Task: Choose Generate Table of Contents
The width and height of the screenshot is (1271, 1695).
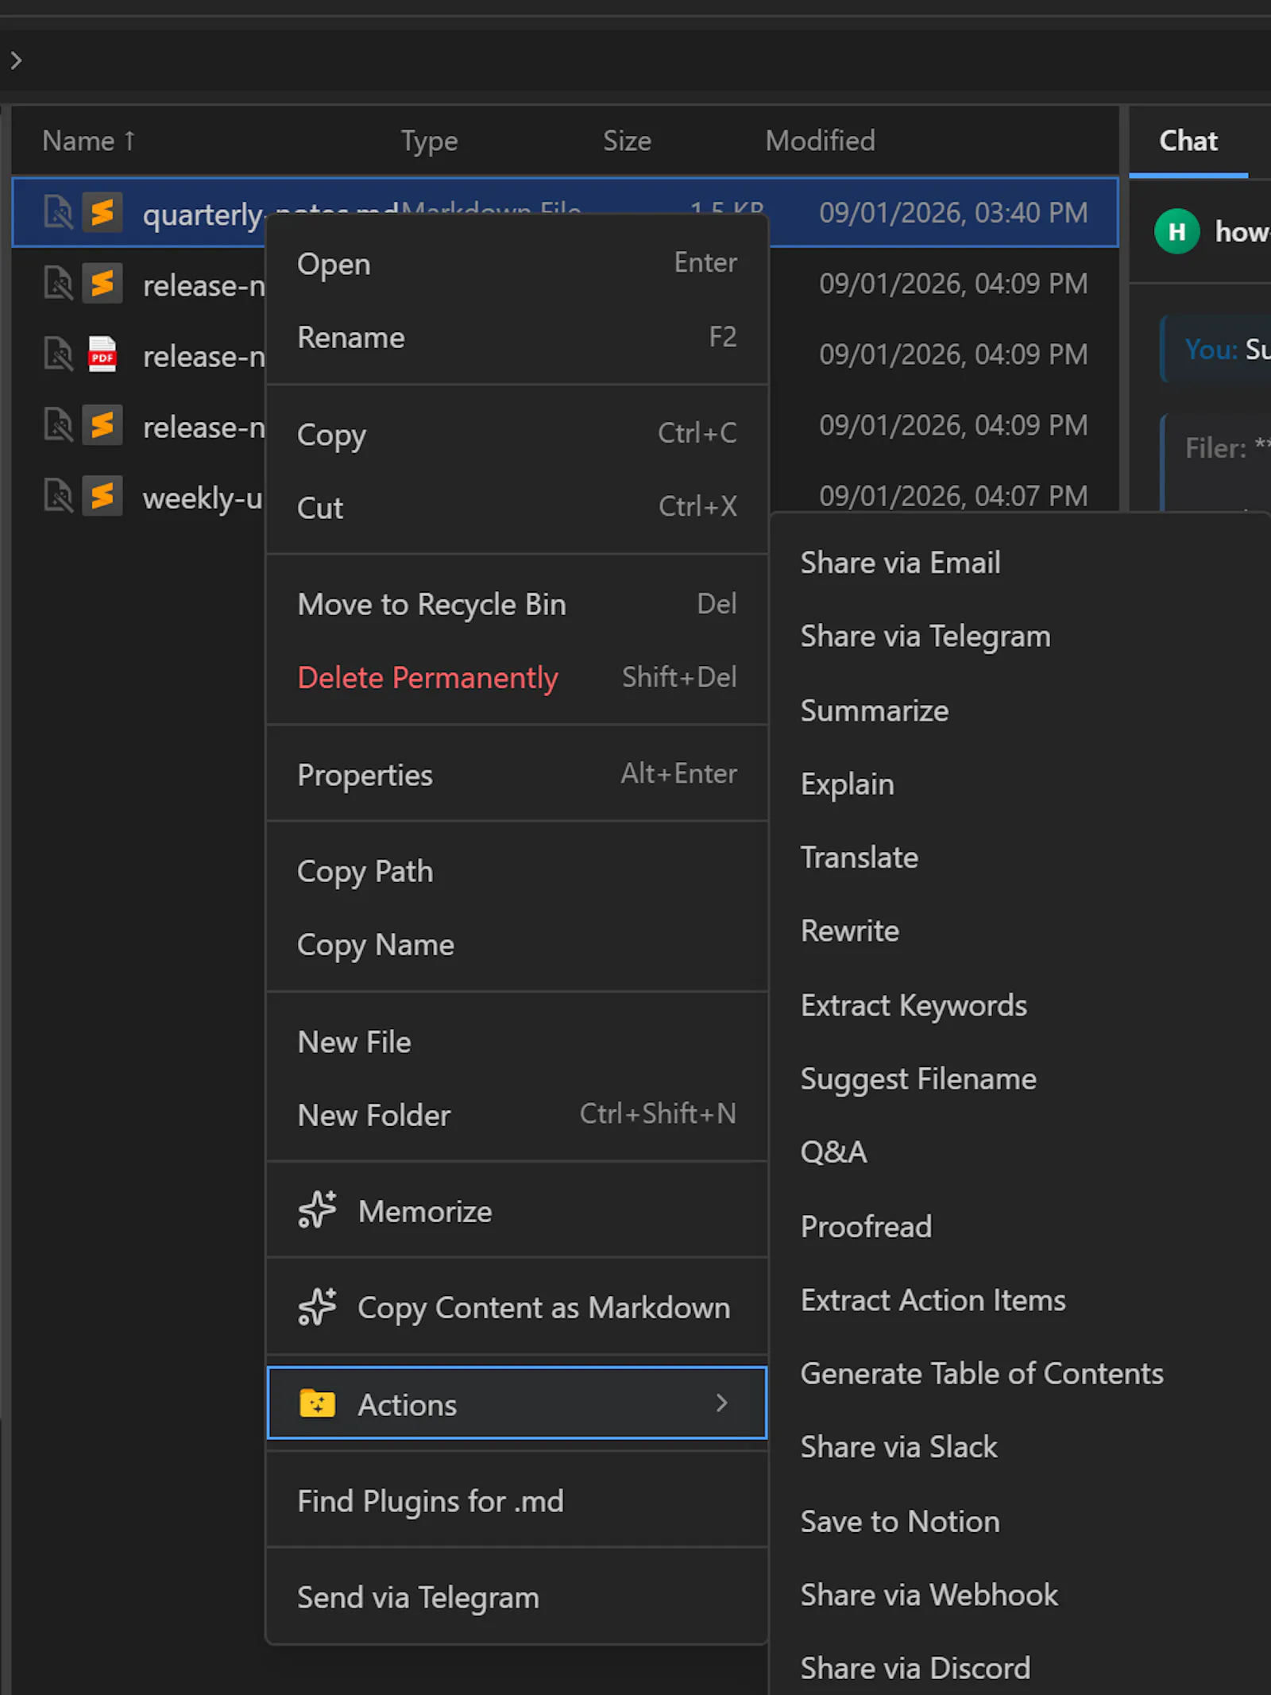Action: 1021,1373
